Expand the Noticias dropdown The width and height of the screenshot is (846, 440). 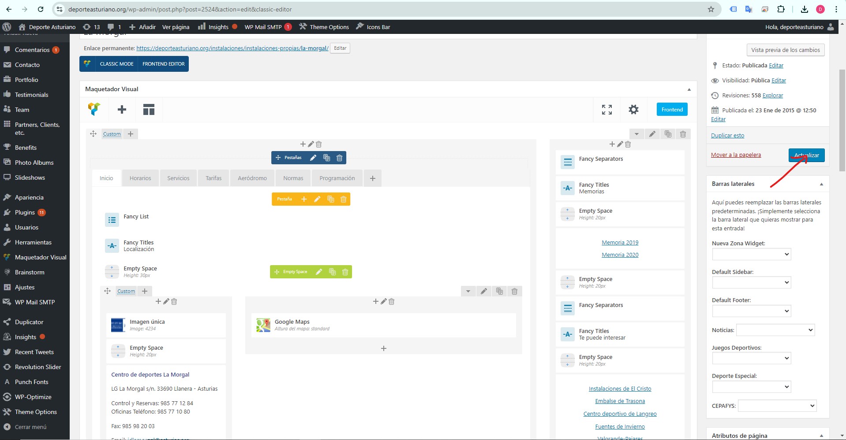pyautogui.click(x=775, y=330)
